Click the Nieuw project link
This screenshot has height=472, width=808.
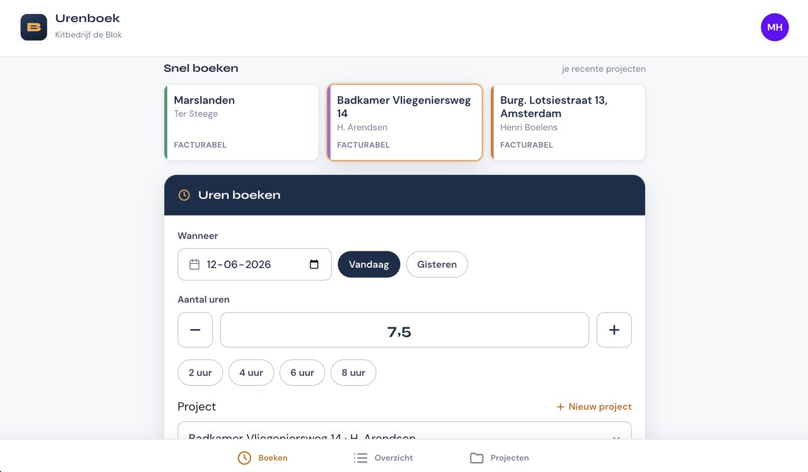click(x=594, y=406)
